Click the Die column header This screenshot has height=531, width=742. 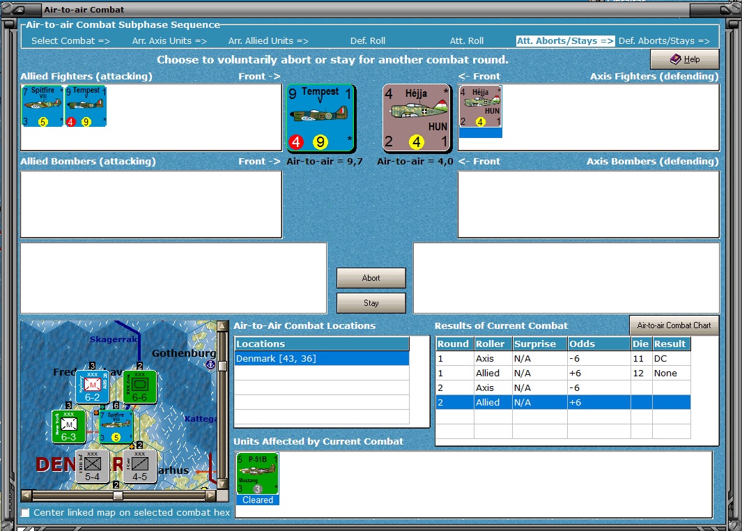(641, 344)
